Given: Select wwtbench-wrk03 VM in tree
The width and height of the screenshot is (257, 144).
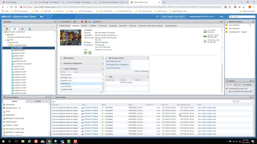Looking at the screenshot, I should pyautogui.click(x=20, y=80).
